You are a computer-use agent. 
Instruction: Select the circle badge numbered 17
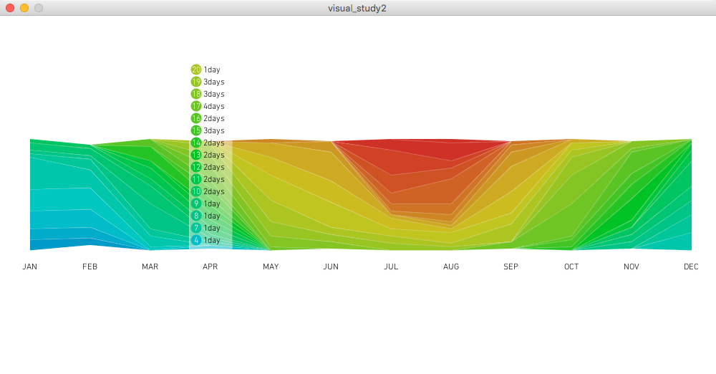click(x=196, y=106)
